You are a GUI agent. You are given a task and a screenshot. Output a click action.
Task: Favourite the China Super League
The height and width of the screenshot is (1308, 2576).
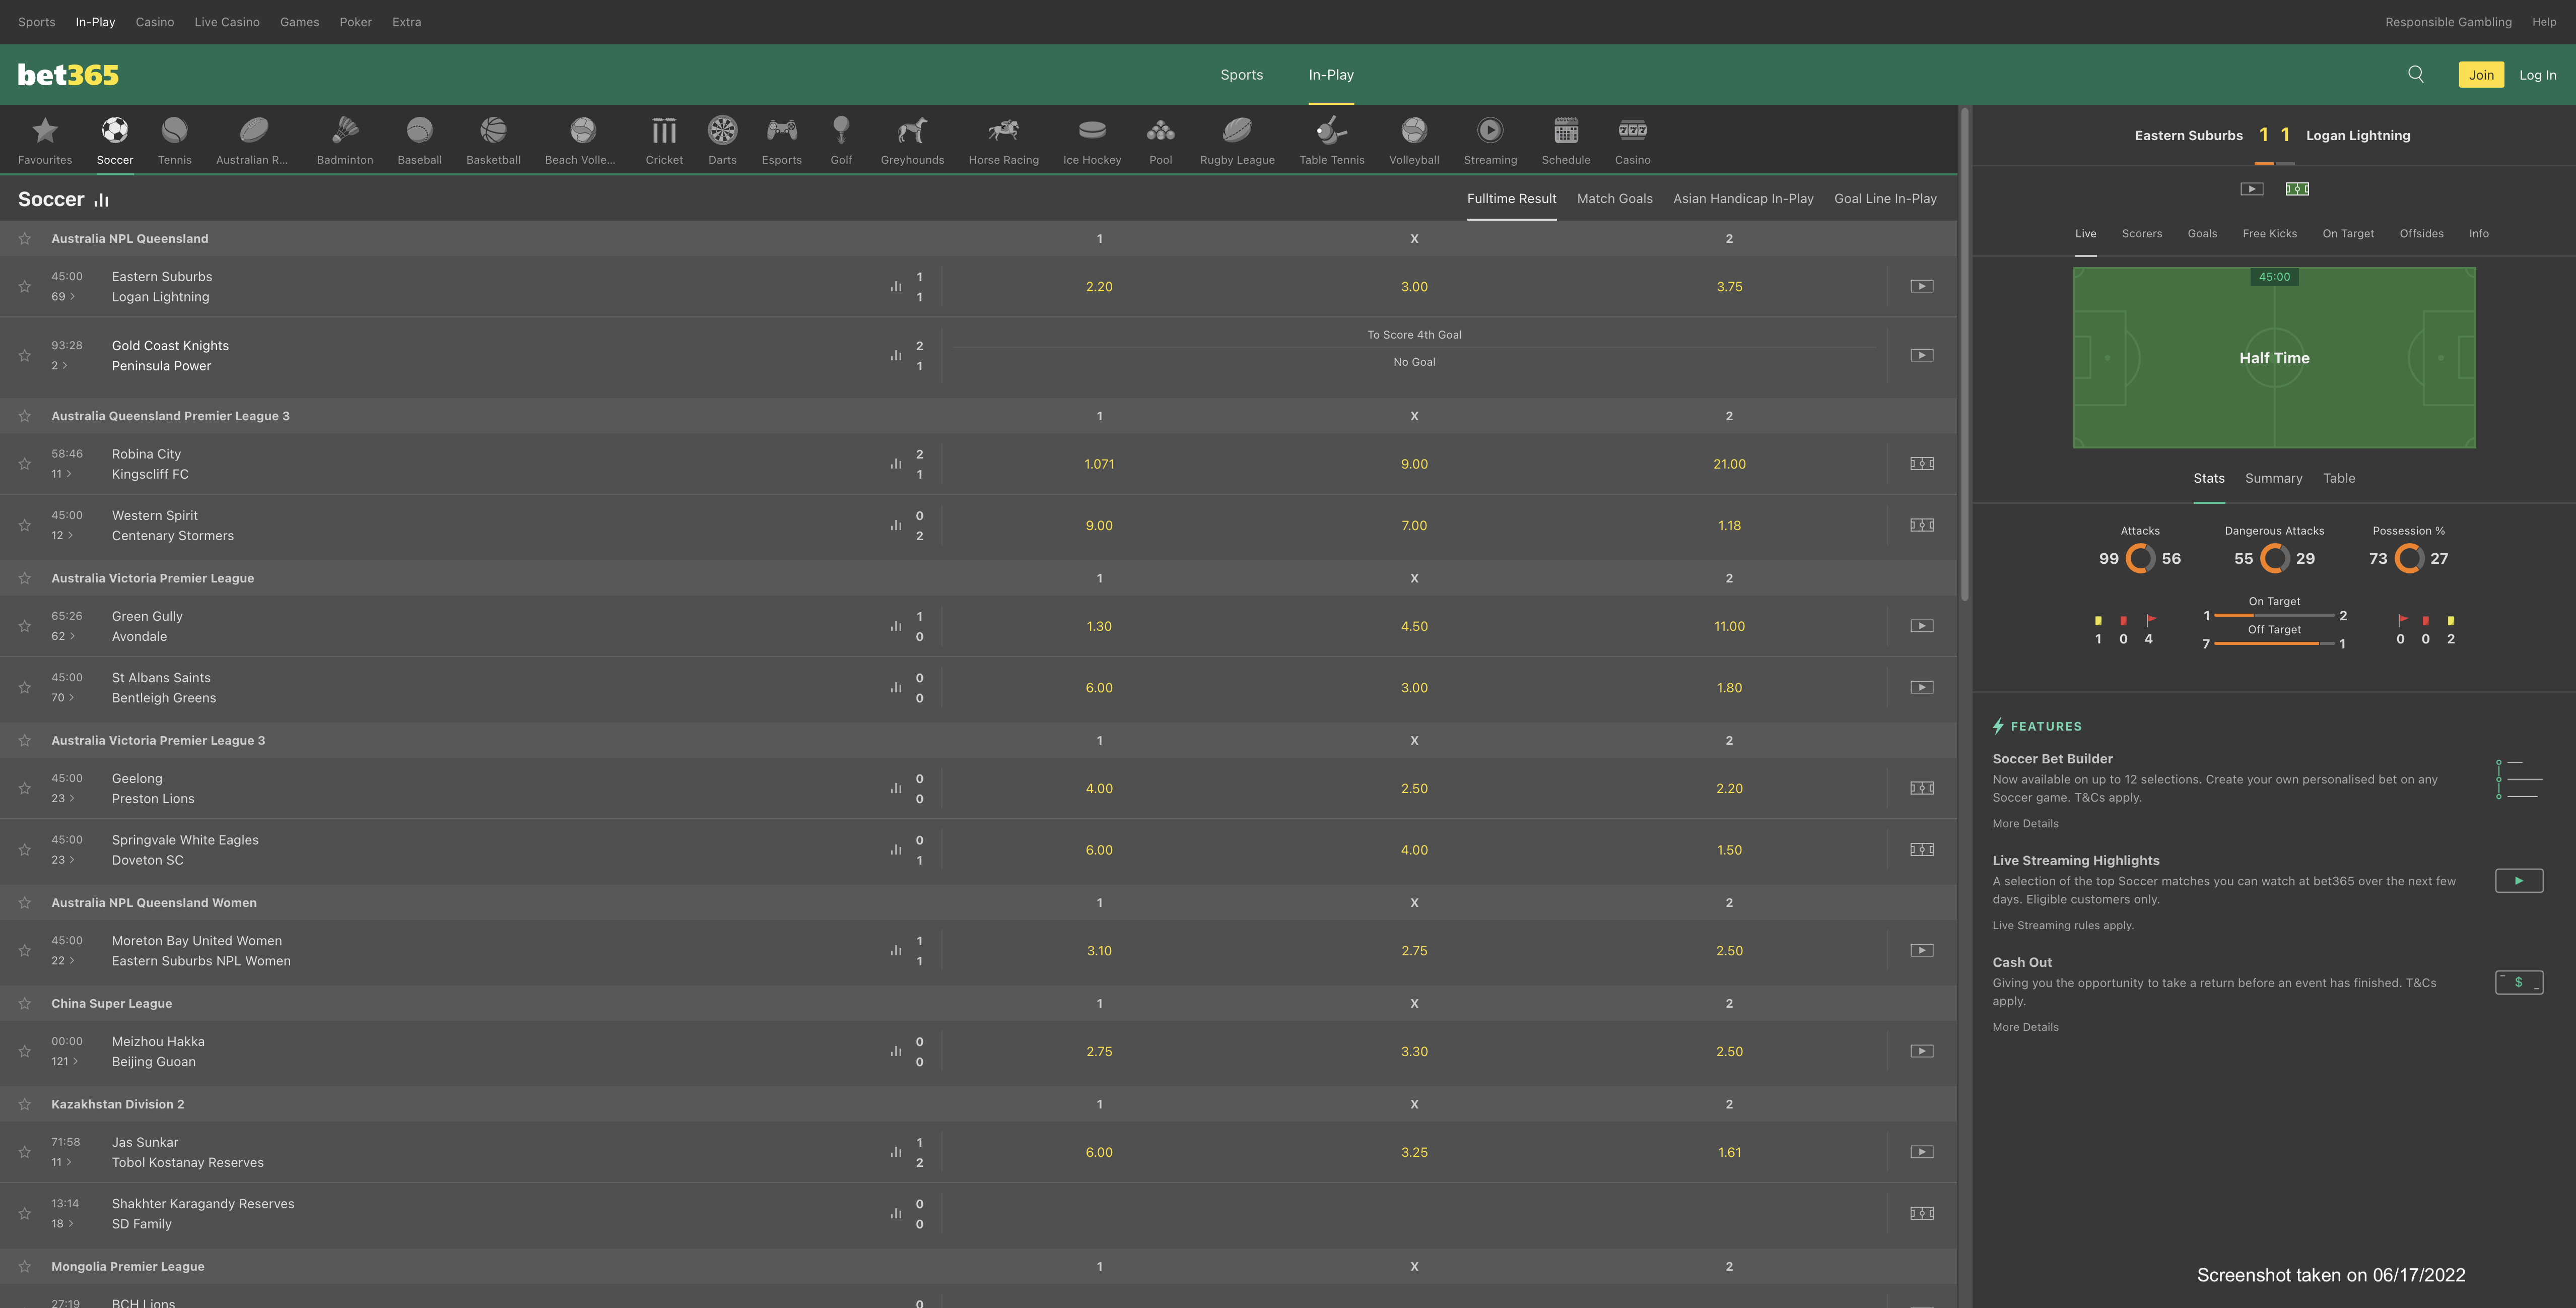pyautogui.click(x=25, y=1003)
